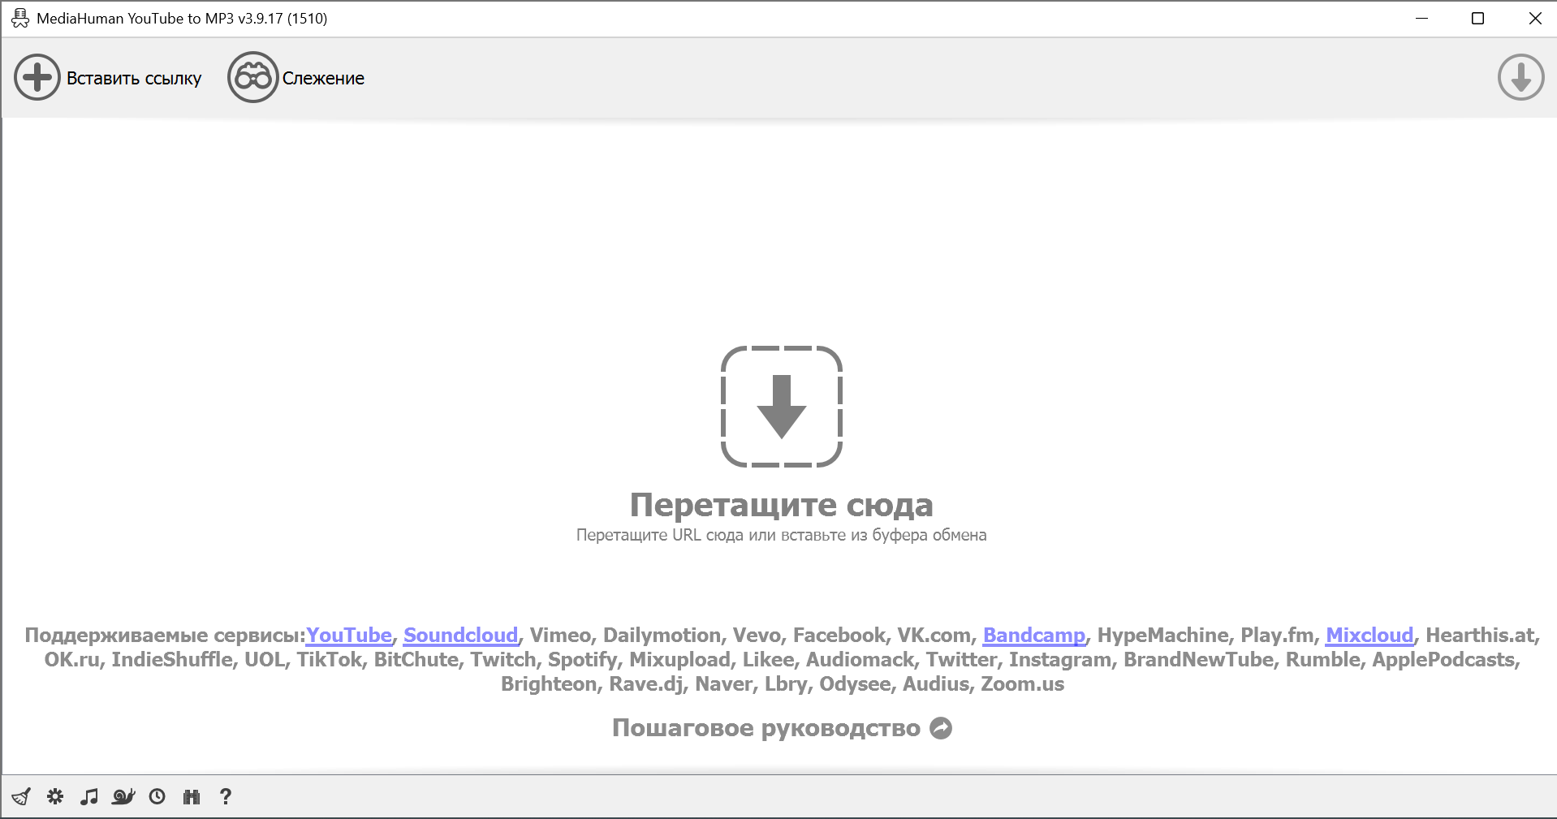
Task: Maximize the MediaHuman window
Action: pos(1477,19)
